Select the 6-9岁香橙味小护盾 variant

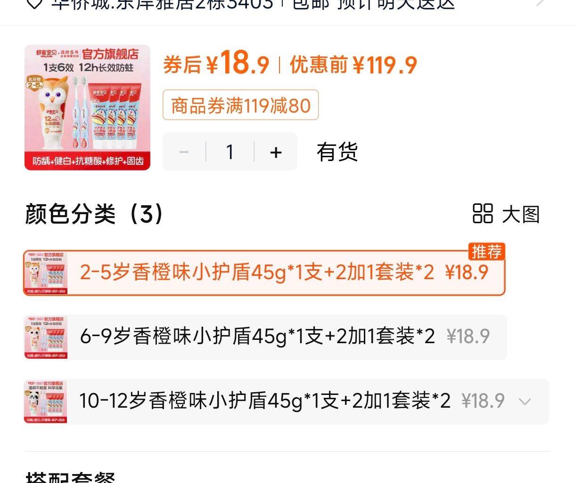[265, 337]
